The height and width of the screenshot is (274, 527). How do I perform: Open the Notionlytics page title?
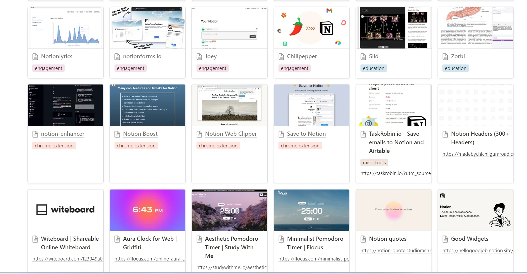pos(57,56)
